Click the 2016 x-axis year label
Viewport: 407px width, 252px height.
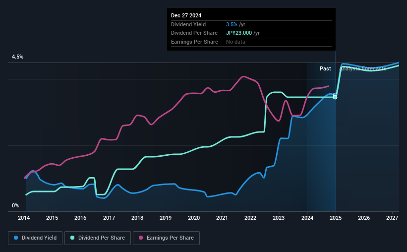click(x=80, y=218)
